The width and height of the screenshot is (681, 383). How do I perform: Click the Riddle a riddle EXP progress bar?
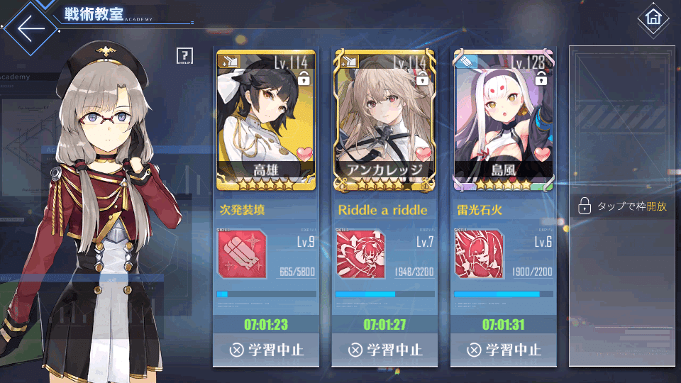tap(384, 294)
